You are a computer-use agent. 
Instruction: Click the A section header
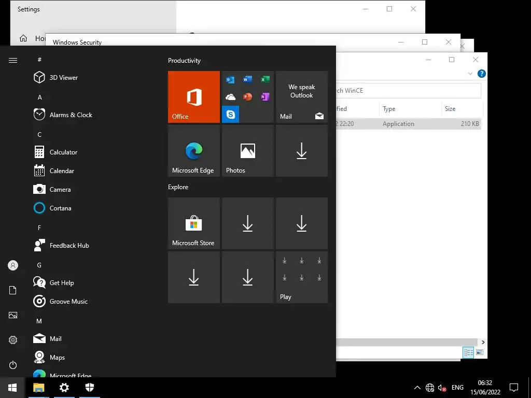[39, 97]
